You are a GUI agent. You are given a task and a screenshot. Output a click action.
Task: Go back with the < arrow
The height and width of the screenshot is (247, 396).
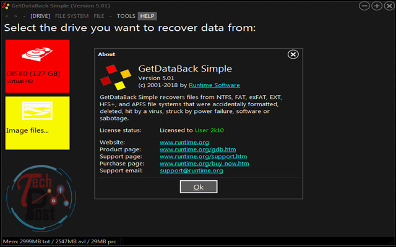[7, 16]
